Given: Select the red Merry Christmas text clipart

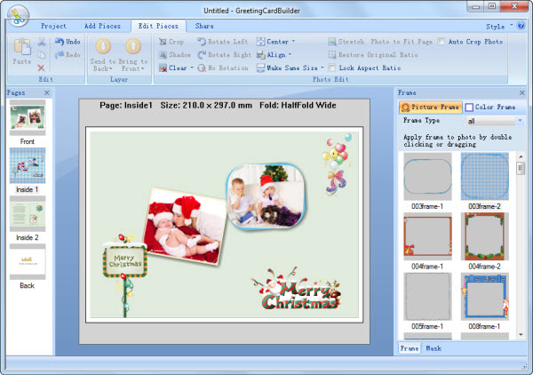Looking at the screenshot, I should coord(296,289).
